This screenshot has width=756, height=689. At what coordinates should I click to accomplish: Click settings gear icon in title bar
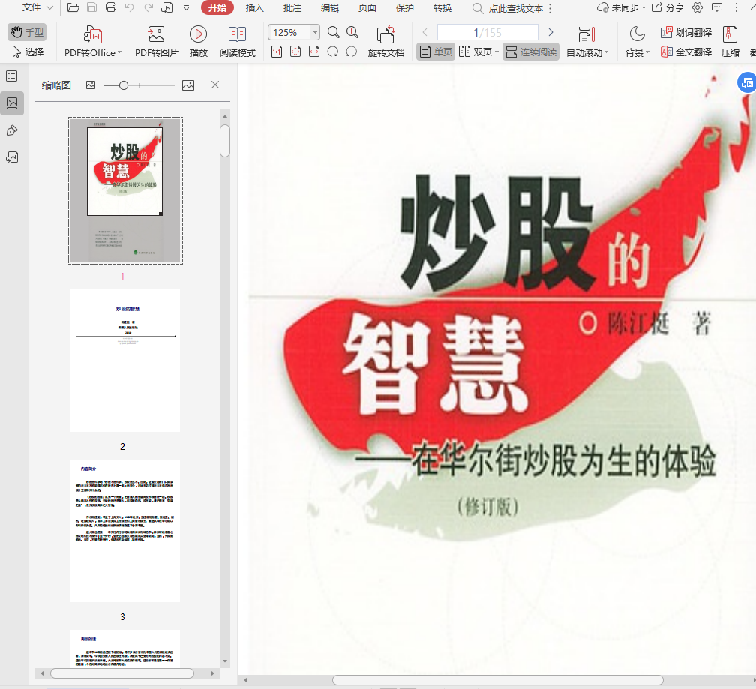(697, 7)
